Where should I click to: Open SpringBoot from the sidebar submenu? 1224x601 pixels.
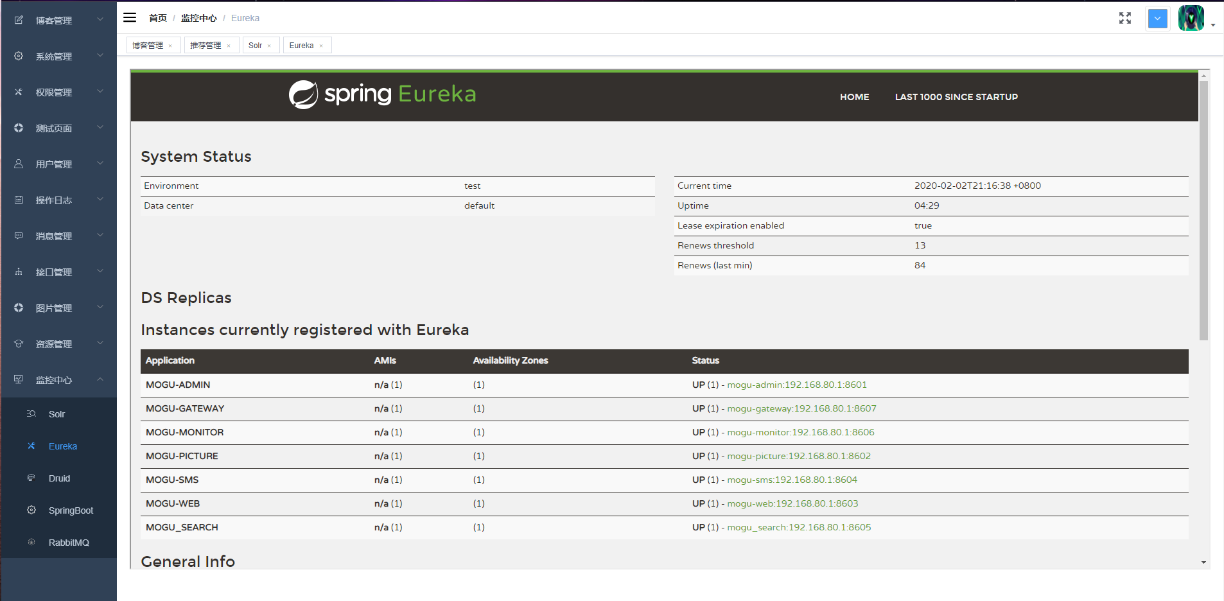(x=71, y=510)
